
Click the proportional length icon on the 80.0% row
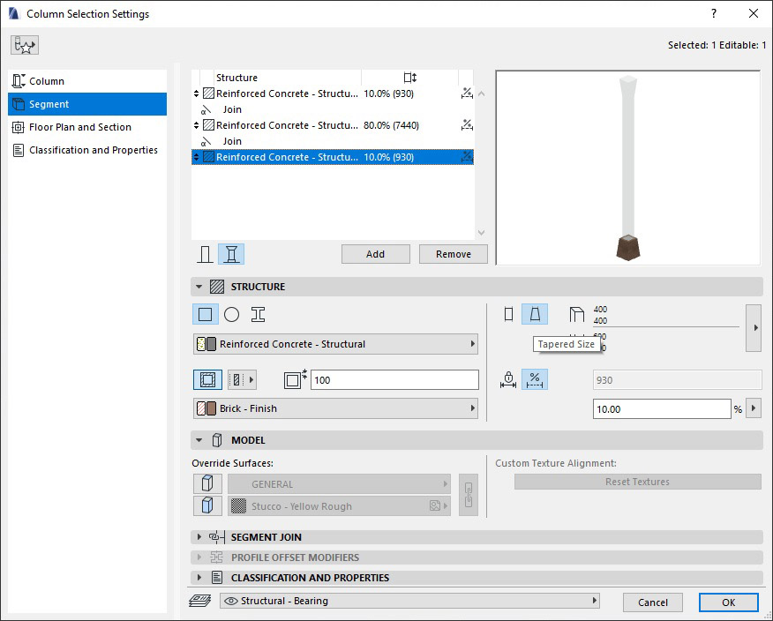[467, 125]
